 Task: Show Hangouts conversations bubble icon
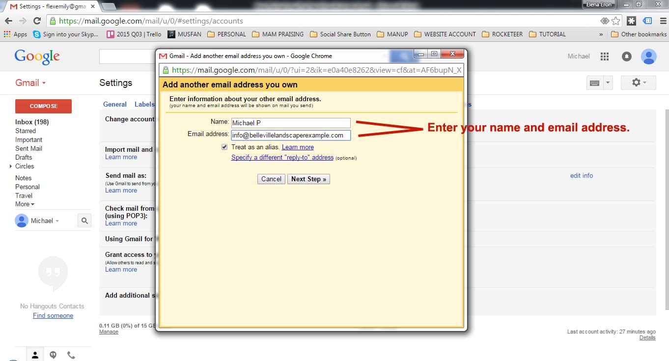point(53,355)
